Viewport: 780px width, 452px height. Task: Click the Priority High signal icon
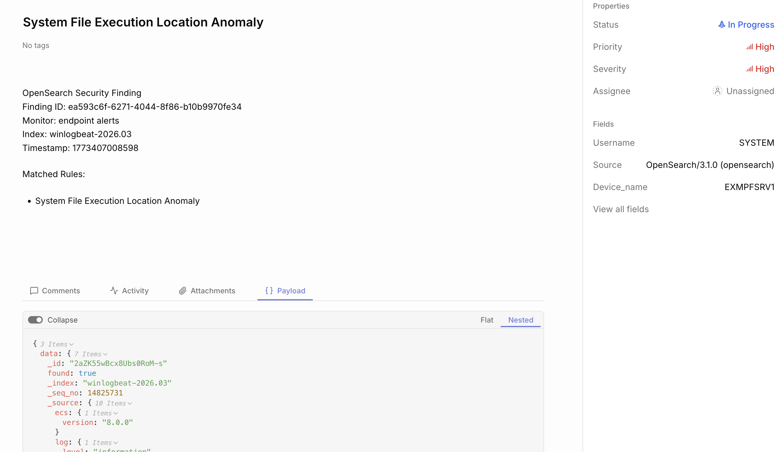749,47
